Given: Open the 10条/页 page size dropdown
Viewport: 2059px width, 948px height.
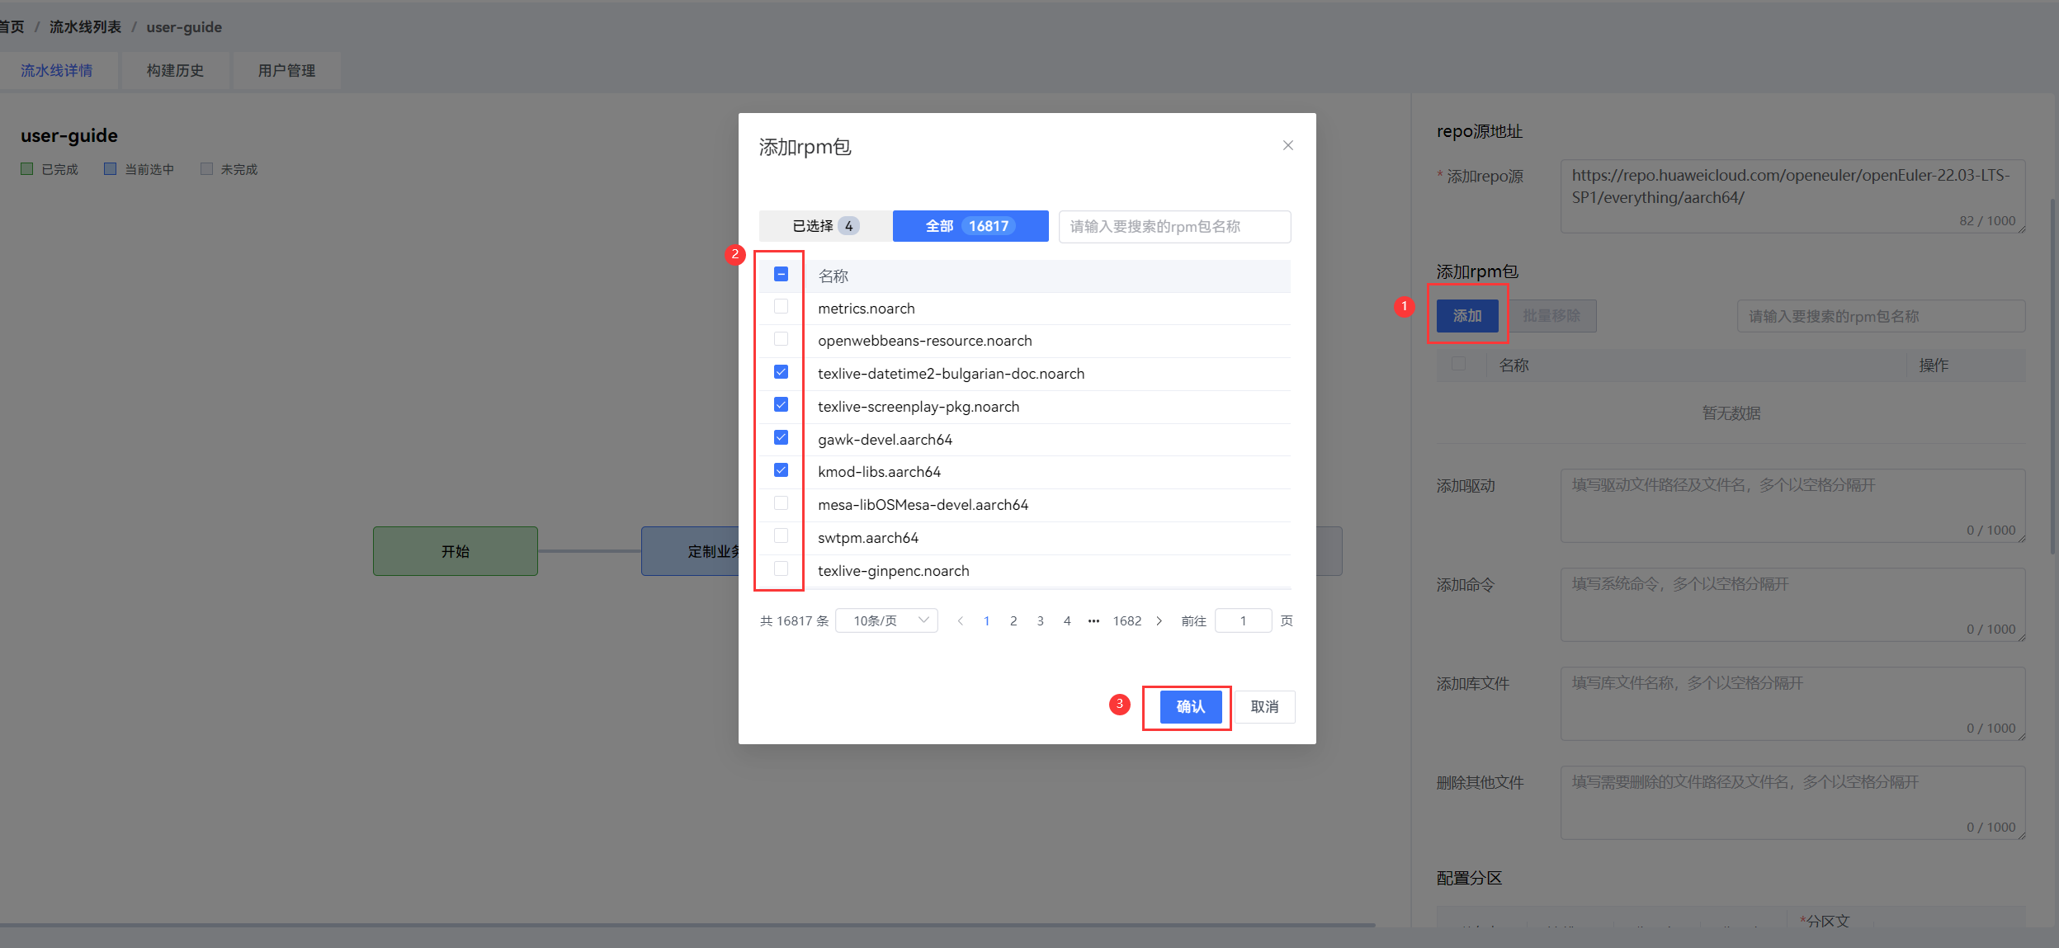Looking at the screenshot, I should (x=886, y=620).
